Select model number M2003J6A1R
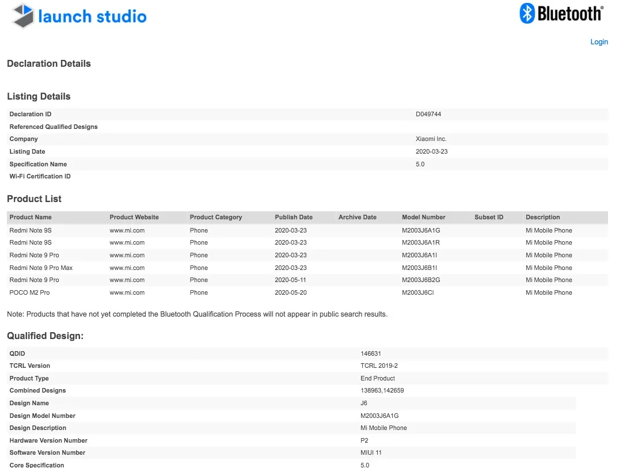 (x=421, y=242)
